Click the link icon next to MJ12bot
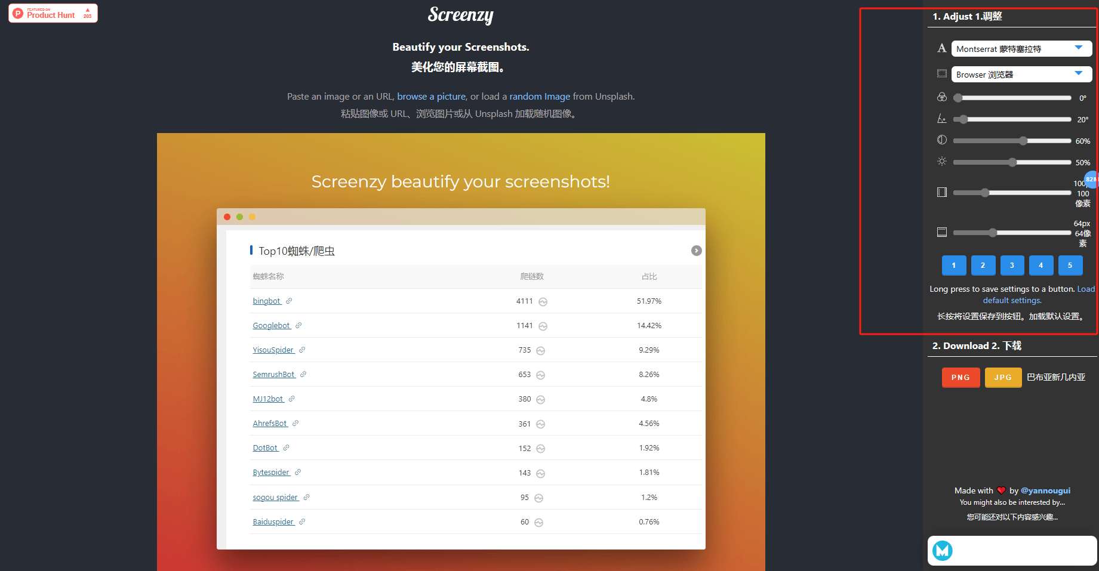Image resolution: width=1099 pixels, height=571 pixels. tap(291, 399)
